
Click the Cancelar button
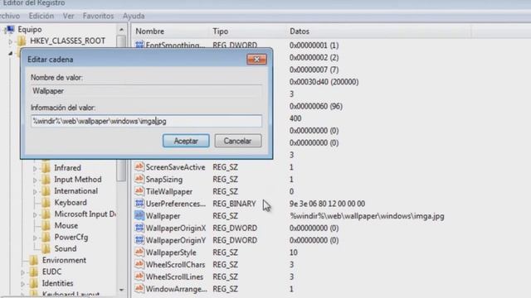[x=238, y=141]
